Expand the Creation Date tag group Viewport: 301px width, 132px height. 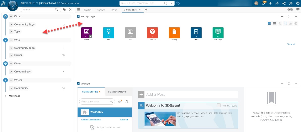tap(11, 72)
